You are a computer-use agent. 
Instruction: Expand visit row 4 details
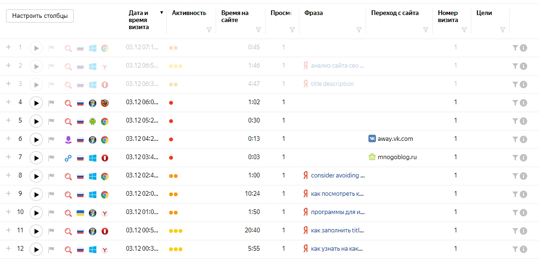(8, 102)
